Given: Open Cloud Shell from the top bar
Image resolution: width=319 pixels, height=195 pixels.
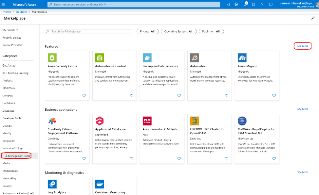Looking at the screenshot, I should pos(228,4).
